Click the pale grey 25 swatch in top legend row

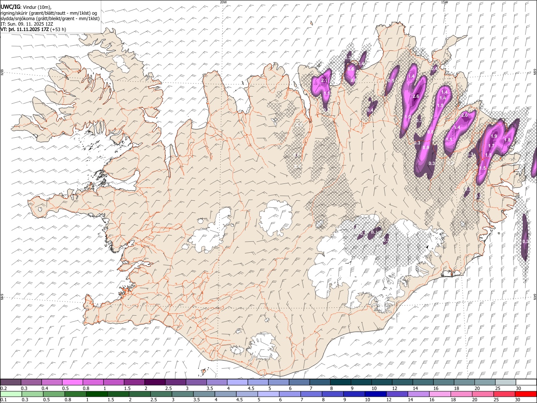coord(506,382)
